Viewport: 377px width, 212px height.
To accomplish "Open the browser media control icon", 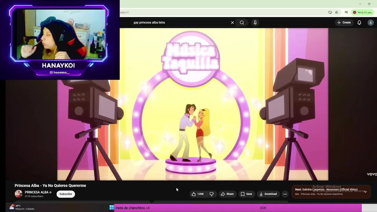I will click(x=346, y=12).
